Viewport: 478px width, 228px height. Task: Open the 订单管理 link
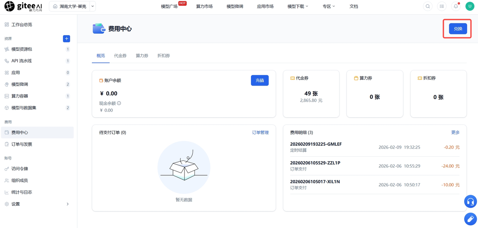click(260, 132)
